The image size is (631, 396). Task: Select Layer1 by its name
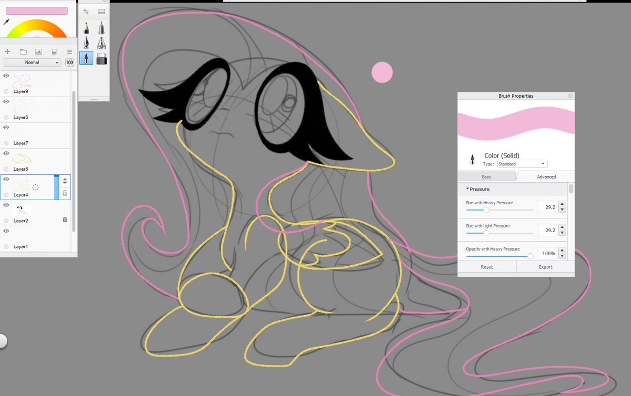21,247
